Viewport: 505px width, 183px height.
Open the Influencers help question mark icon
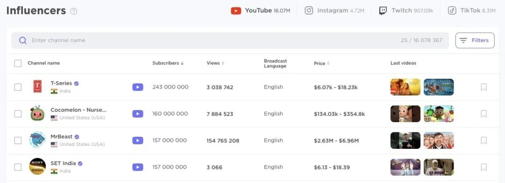point(74,11)
